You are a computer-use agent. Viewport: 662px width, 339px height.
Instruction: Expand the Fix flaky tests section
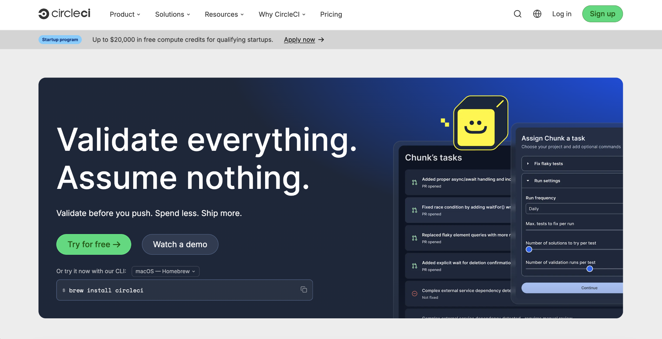(572, 164)
